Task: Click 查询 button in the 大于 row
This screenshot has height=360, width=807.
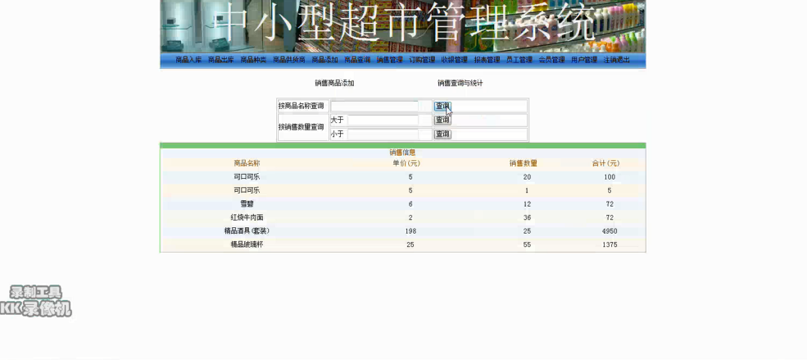Action: click(442, 120)
